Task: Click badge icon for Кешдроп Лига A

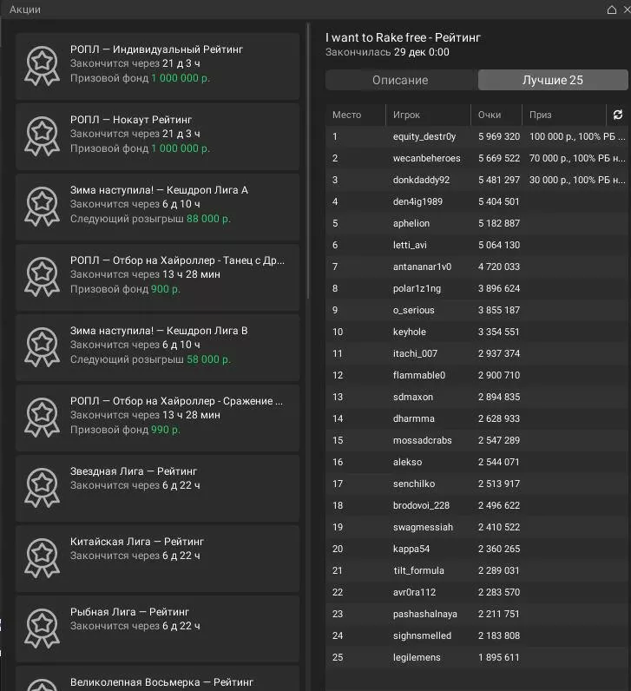Action: pyautogui.click(x=42, y=206)
